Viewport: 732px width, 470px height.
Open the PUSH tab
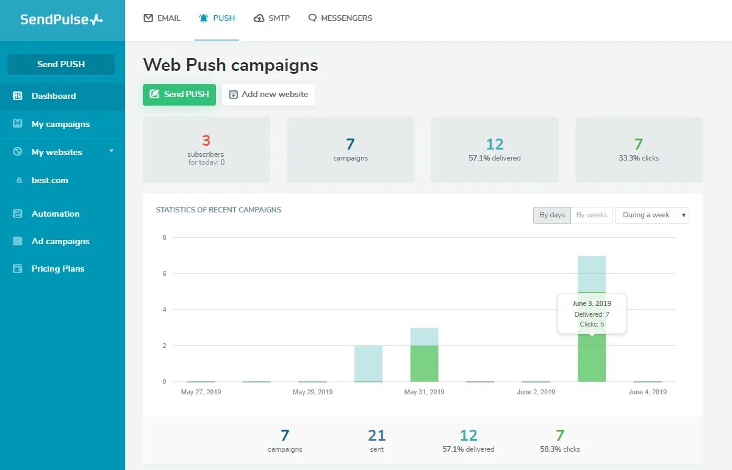point(217,18)
